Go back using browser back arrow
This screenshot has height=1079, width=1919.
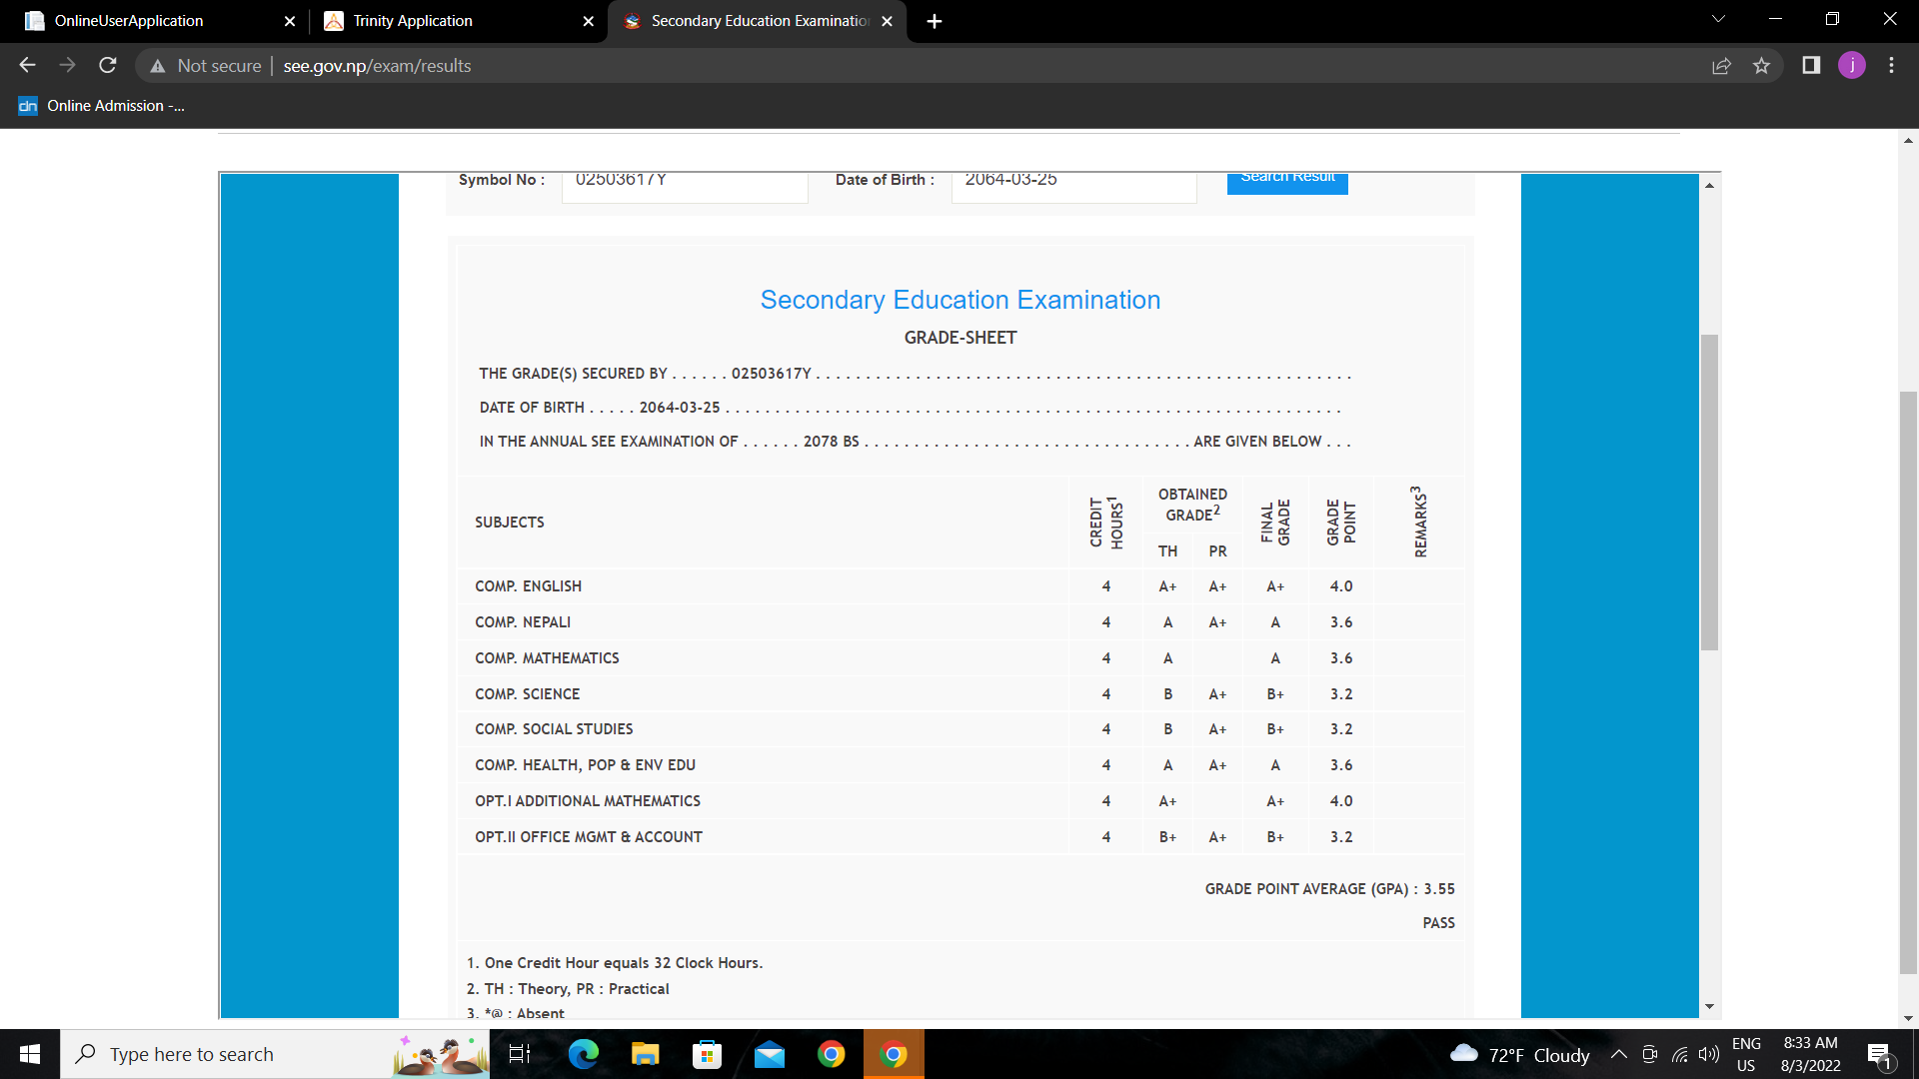tap(27, 66)
